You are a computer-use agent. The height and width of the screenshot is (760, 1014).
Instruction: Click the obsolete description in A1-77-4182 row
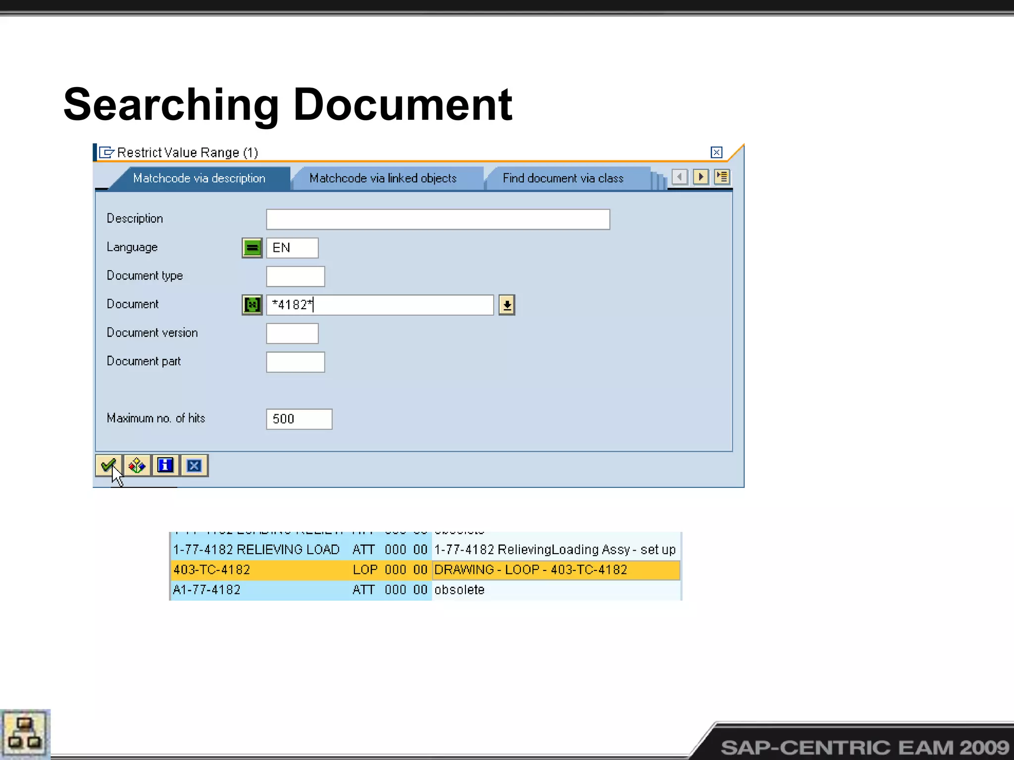[x=459, y=590]
